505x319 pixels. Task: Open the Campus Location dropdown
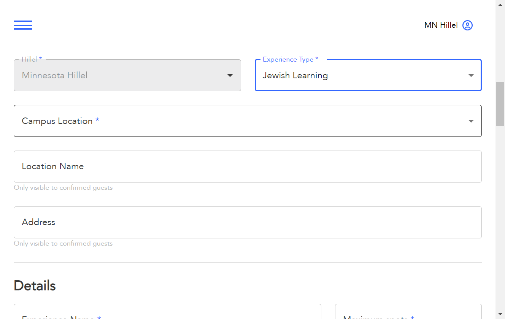click(x=248, y=121)
